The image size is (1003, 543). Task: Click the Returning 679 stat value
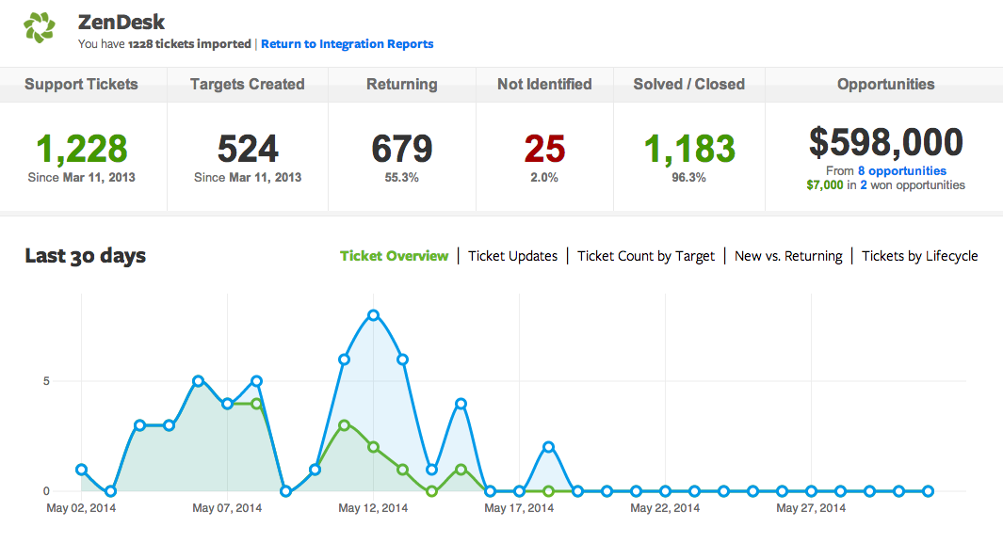(x=402, y=149)
